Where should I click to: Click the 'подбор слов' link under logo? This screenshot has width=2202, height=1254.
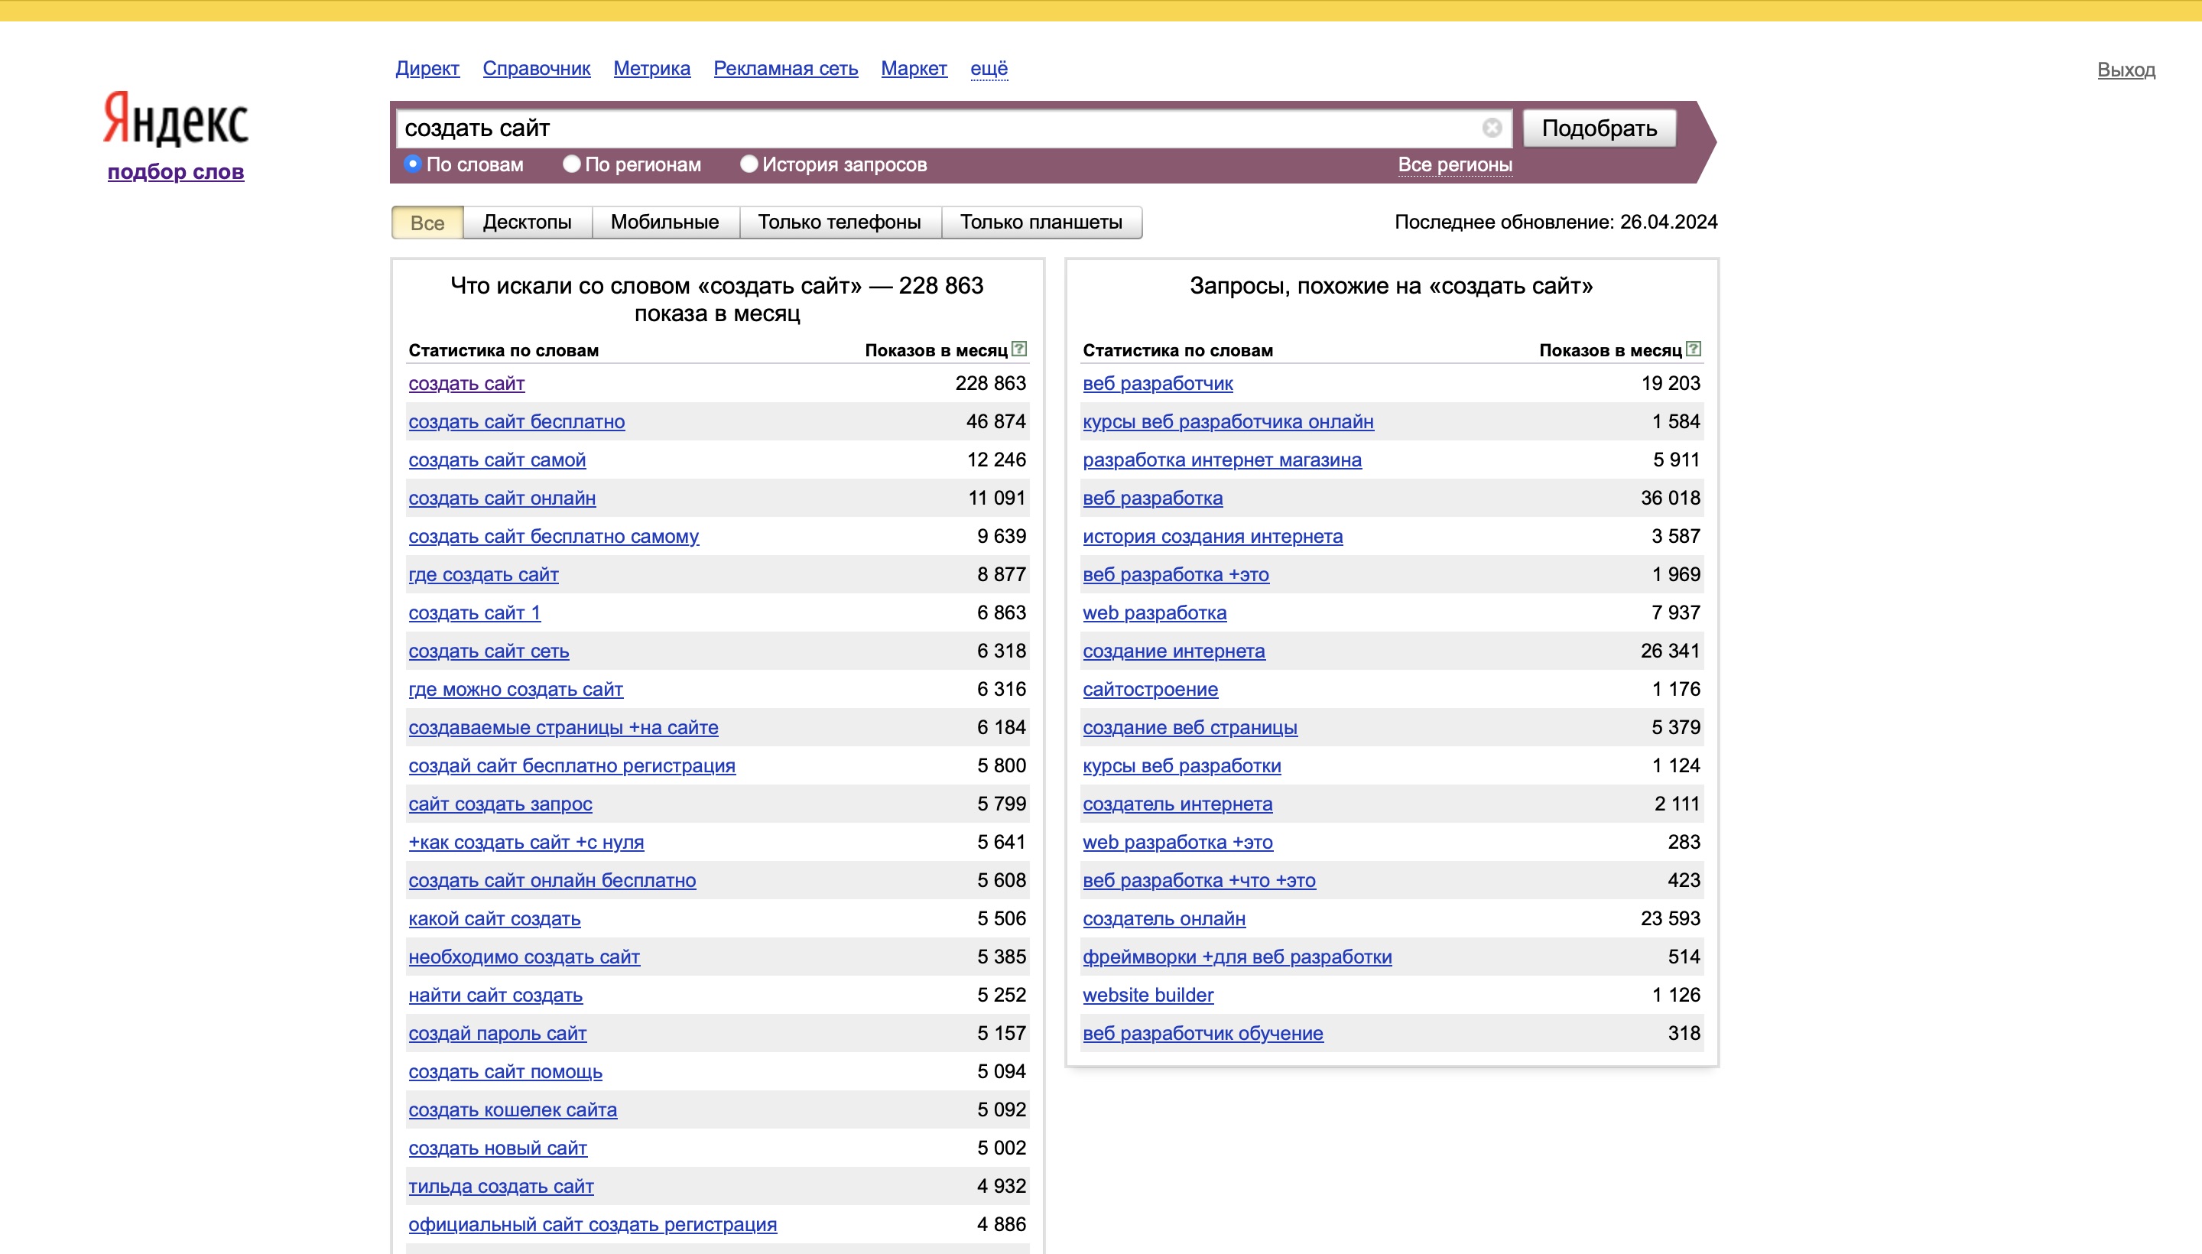pos(176,171)
